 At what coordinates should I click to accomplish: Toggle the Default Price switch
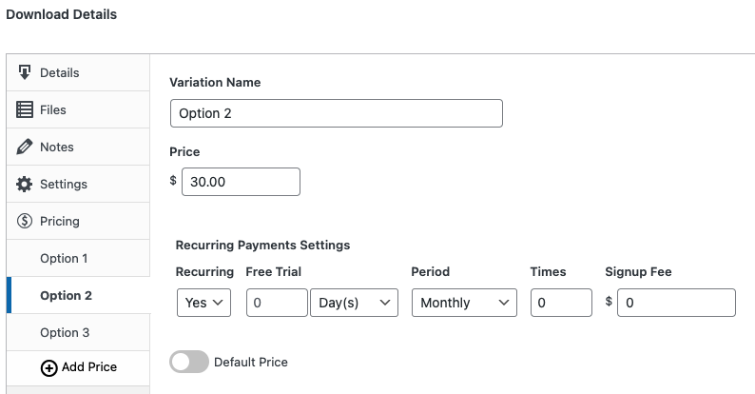click(188, 362)
